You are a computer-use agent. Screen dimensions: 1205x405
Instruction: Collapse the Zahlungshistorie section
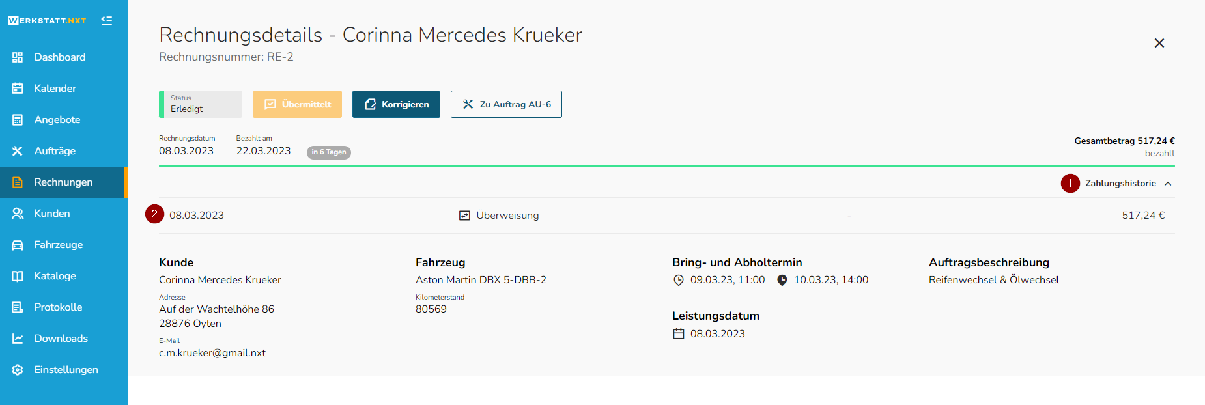pos(1120,184)
